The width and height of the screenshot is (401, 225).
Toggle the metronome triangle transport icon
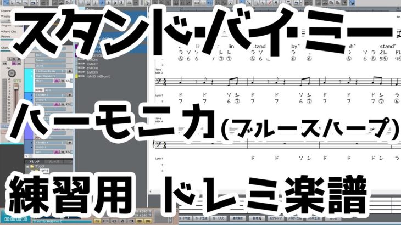point(122,221)
